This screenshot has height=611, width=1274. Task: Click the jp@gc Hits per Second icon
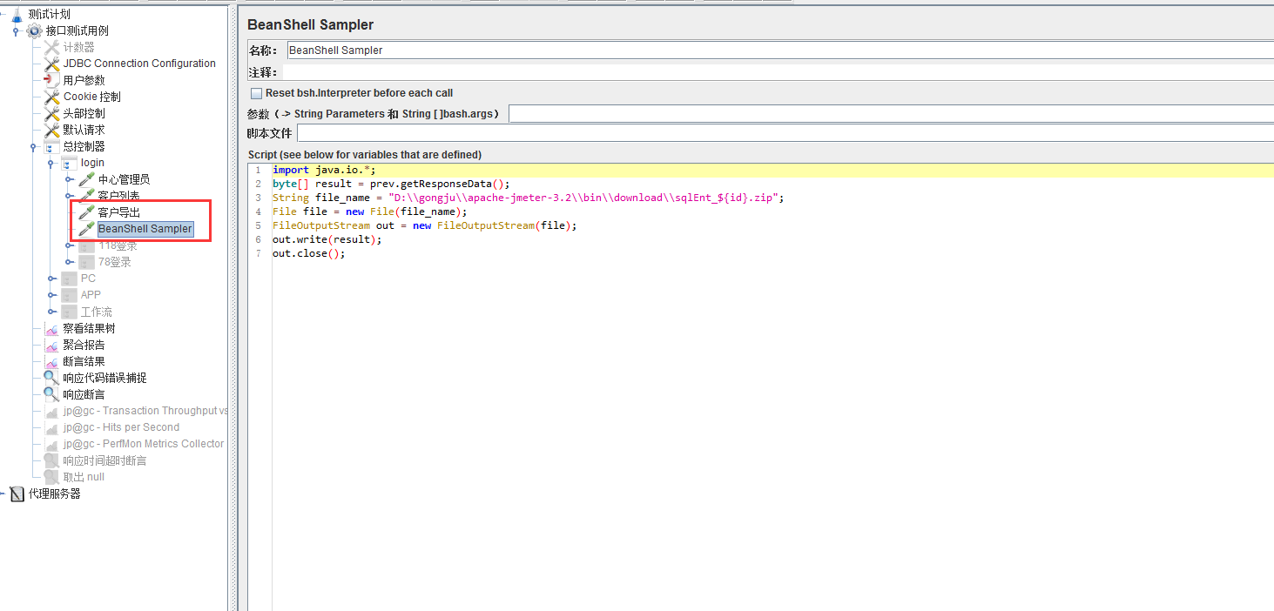click(52, 427)
